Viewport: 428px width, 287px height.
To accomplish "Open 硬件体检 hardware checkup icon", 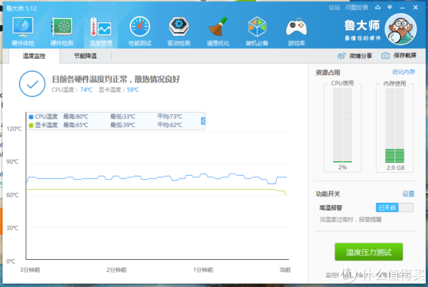I will click(23, 31).
